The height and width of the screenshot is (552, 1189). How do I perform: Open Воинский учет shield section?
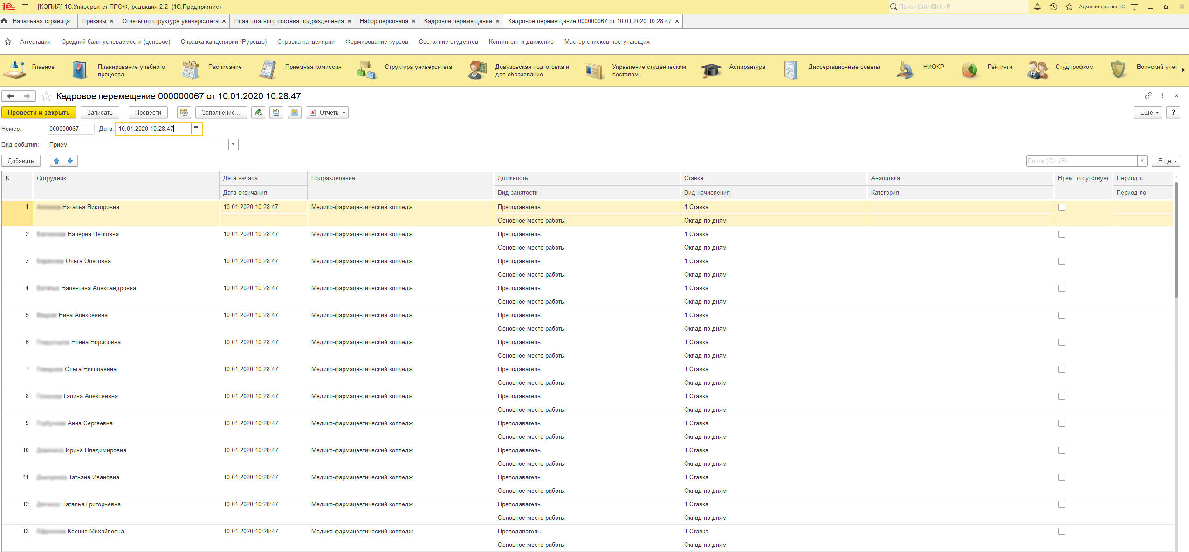(1118, 70)
